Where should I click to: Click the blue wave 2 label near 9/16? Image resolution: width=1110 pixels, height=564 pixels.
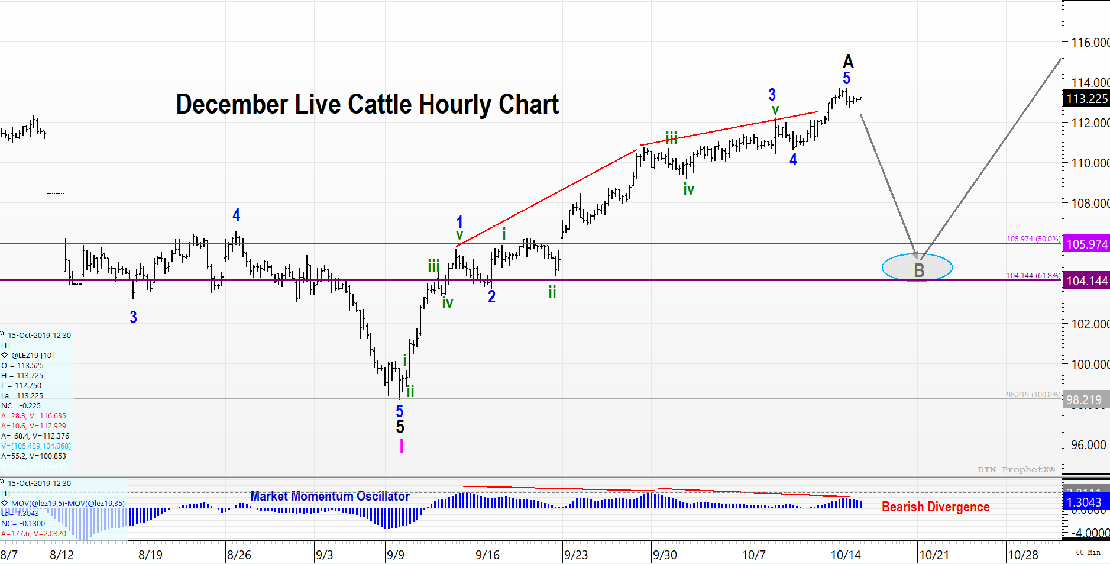coord(491,296)
